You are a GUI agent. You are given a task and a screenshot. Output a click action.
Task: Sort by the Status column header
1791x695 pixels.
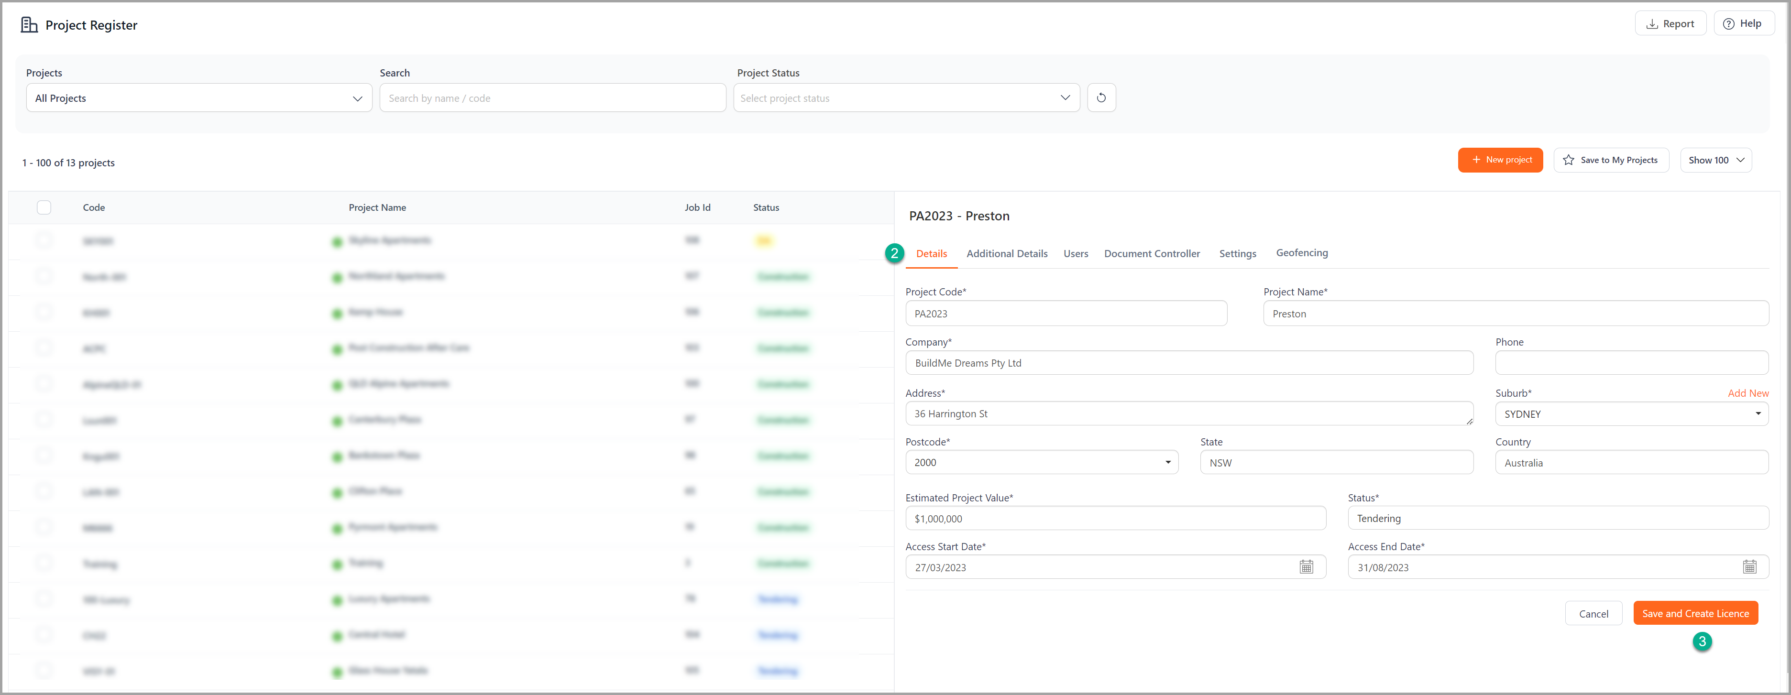coord(766,207)
